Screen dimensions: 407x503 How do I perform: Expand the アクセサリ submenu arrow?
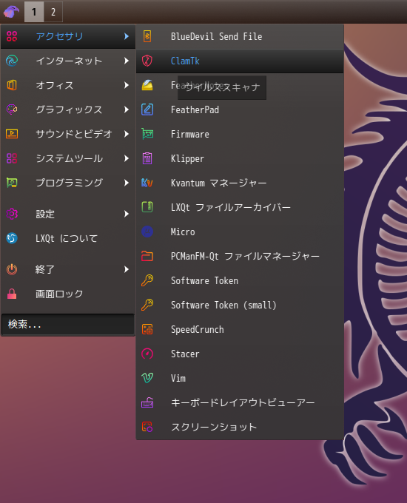tap(127, 36)
